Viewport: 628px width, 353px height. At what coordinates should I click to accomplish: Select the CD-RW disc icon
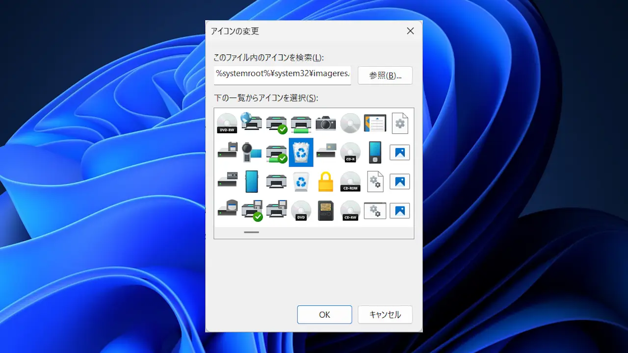click(x=350, y=211)
